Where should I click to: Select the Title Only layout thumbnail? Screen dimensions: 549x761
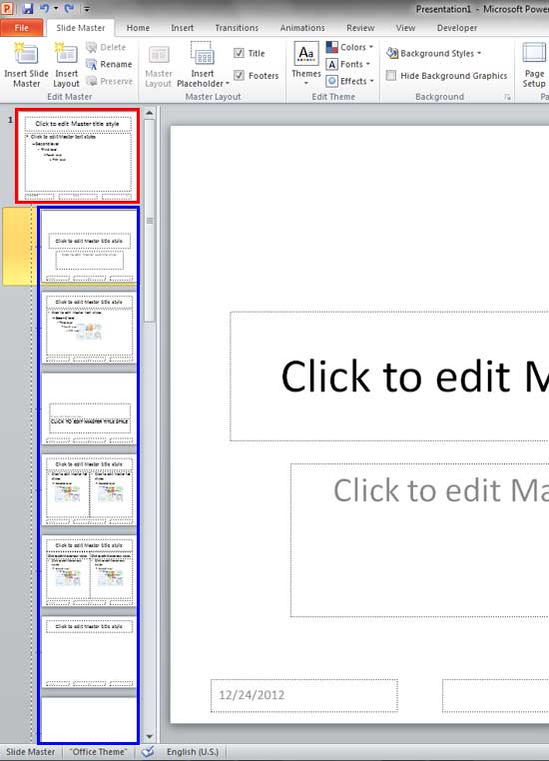pos(89,652)
